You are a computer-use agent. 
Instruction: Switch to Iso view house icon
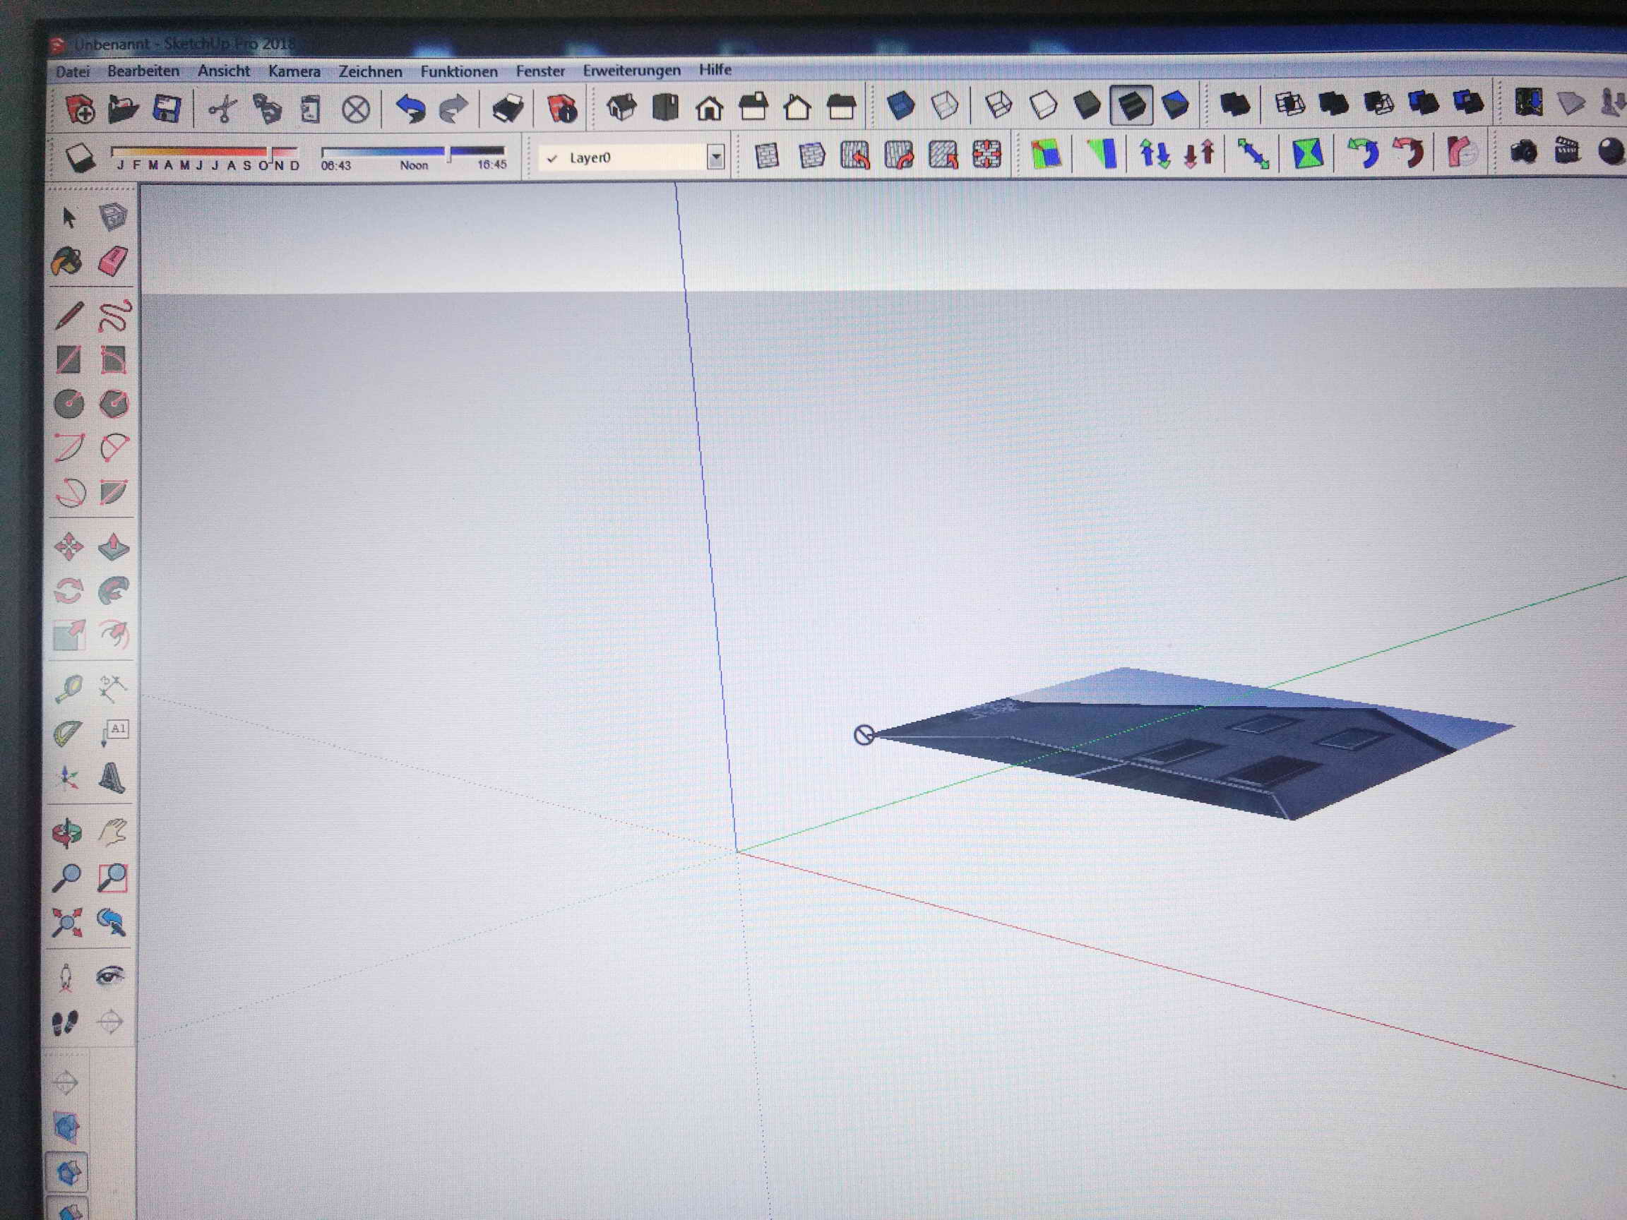tap(621, 108)
